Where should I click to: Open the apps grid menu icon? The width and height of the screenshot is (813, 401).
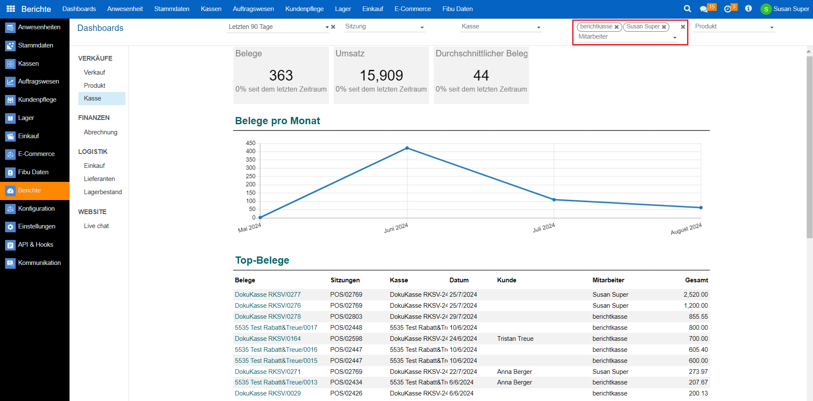pos(11,9)
